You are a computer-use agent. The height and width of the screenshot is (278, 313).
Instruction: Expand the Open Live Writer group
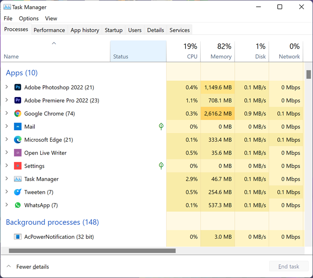(x=7, y=152)
